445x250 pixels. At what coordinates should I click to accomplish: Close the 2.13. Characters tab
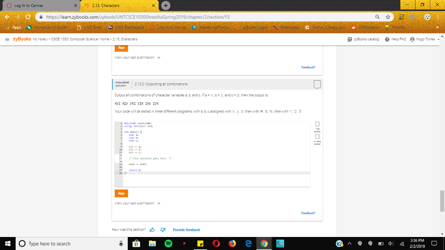point(153,5)
